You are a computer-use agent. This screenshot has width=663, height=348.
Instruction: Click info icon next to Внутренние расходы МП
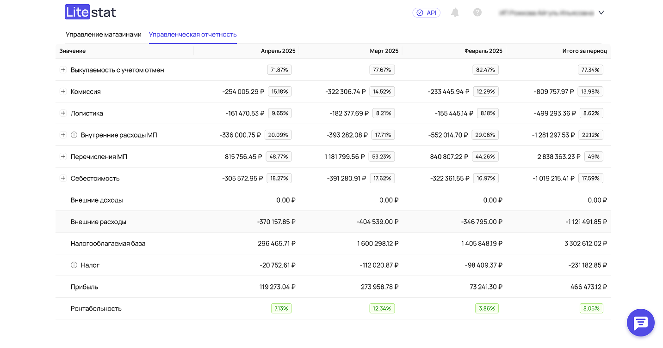pos(74,135)
